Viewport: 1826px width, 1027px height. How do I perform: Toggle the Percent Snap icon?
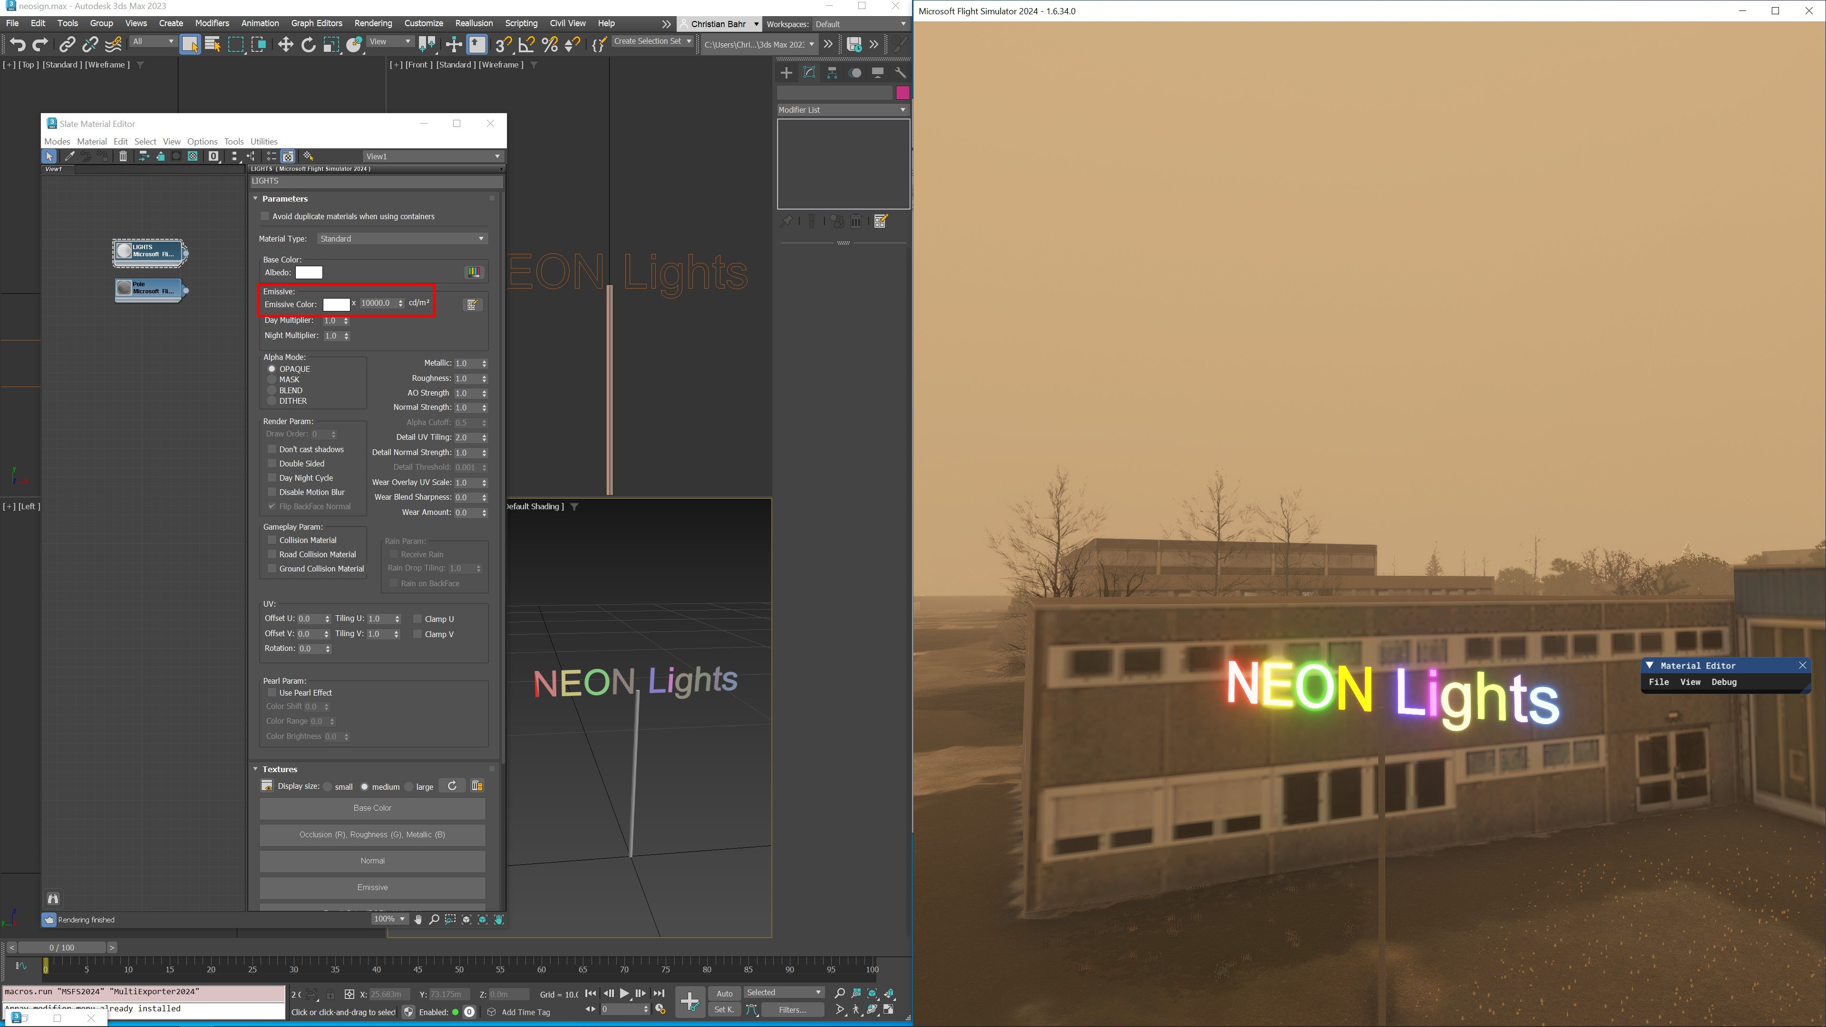tap(549, 45)
